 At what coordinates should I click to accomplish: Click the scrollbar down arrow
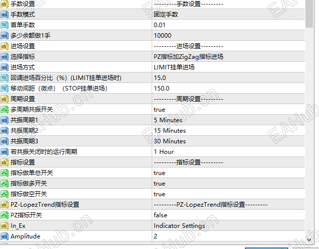(309, 239)
